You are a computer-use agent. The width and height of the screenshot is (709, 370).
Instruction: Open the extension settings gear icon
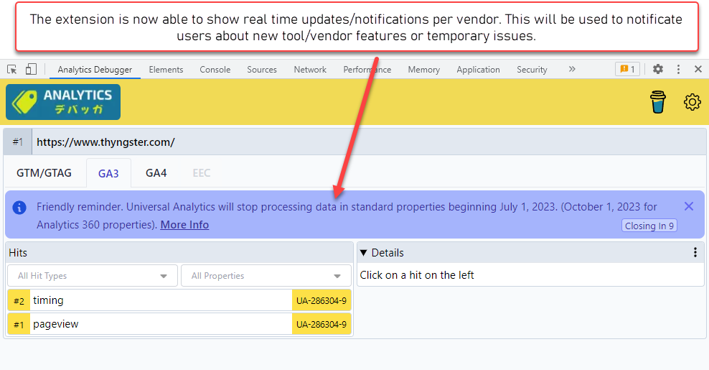692,102
